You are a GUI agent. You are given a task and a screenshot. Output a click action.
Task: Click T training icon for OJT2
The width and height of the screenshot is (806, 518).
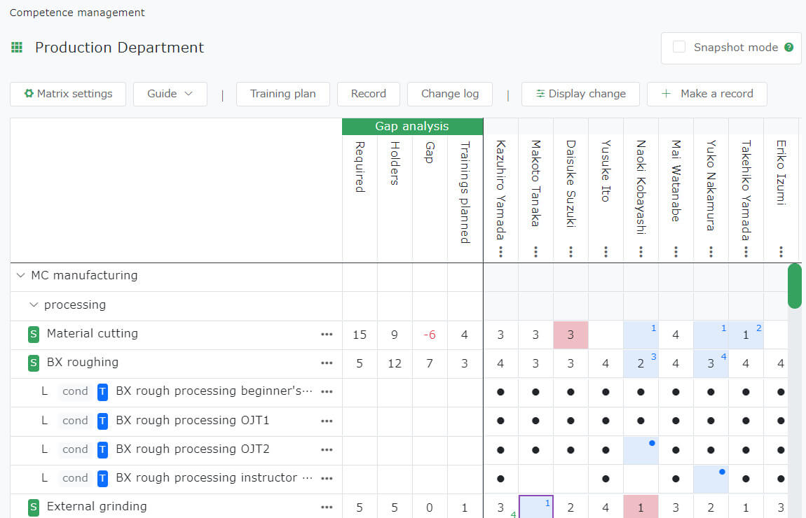(103, 449)
